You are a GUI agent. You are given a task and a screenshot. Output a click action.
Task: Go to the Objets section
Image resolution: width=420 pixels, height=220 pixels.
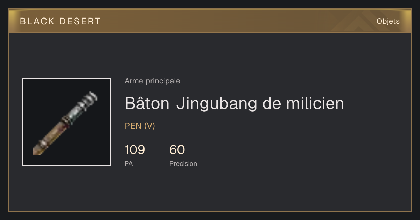click(x=388, y=21)
